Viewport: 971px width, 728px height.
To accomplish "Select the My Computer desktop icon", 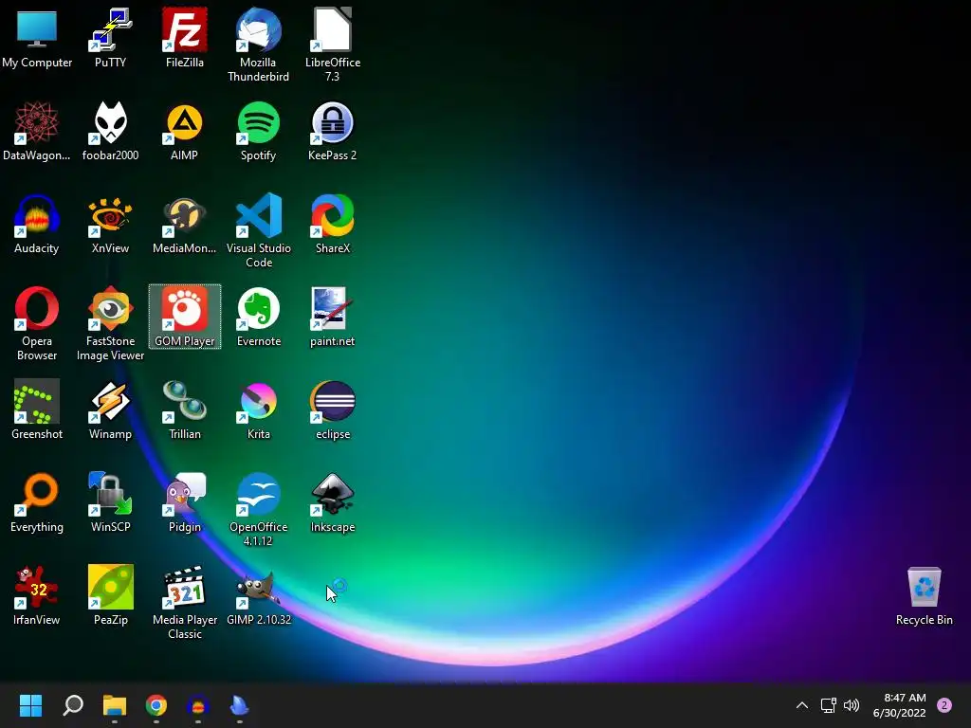I will coord(37,37).
